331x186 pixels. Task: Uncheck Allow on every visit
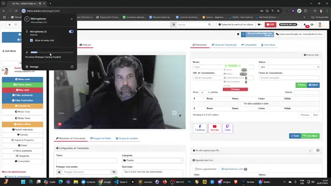32,40
